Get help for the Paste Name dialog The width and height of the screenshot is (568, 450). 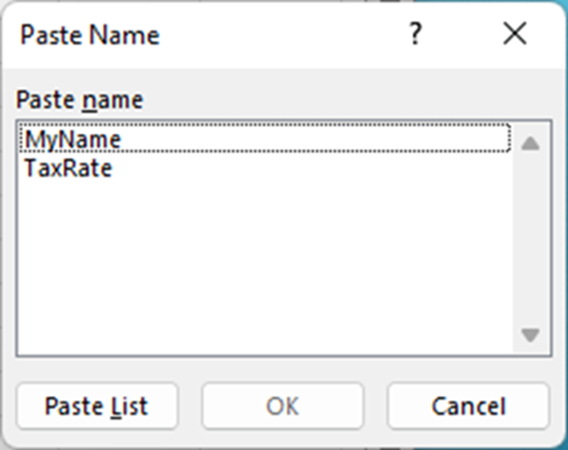pyautogui.click(x=415, y=34)
